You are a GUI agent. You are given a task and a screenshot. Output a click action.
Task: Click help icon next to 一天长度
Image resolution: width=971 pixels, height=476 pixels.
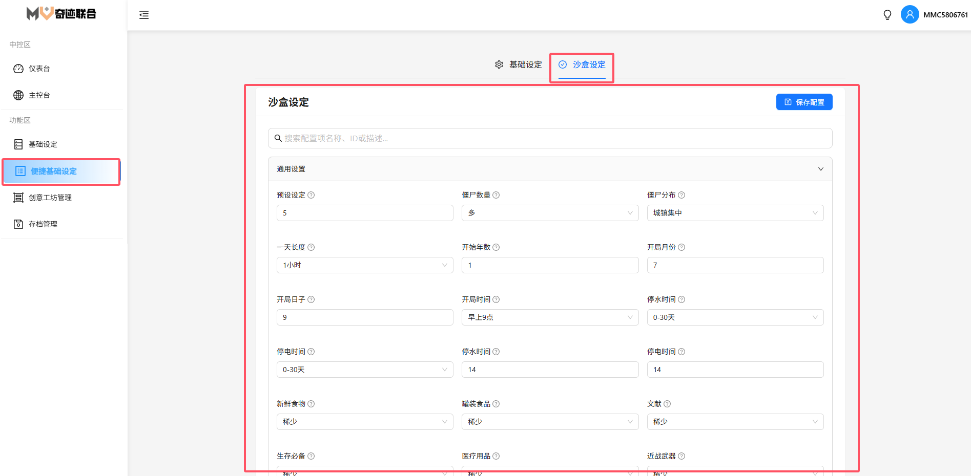tap(311, 247)
